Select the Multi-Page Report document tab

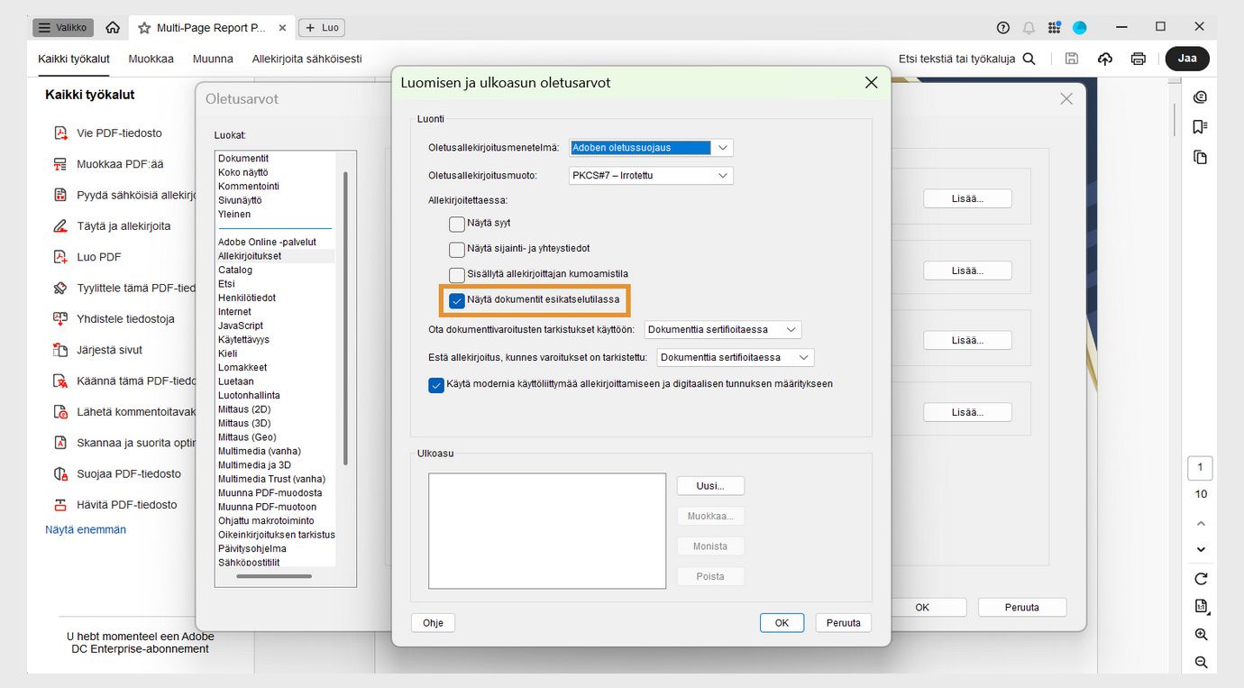[x=211, y=28]
